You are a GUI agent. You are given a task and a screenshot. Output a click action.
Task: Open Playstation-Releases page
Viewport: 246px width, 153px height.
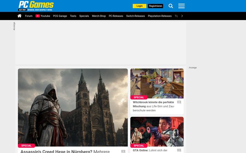[160, 16]
